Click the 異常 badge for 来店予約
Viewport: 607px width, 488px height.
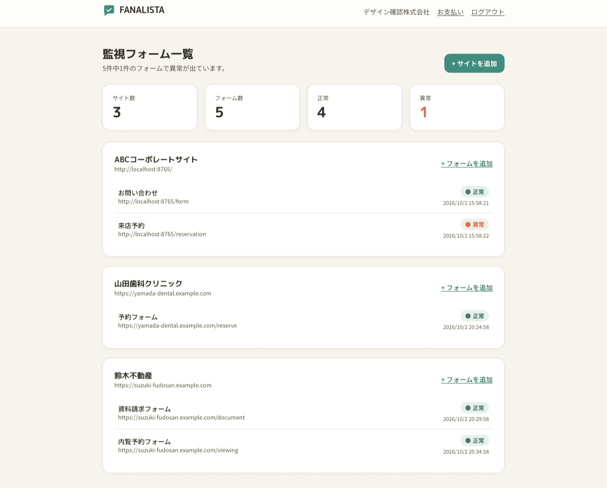[x=475, y=225]
